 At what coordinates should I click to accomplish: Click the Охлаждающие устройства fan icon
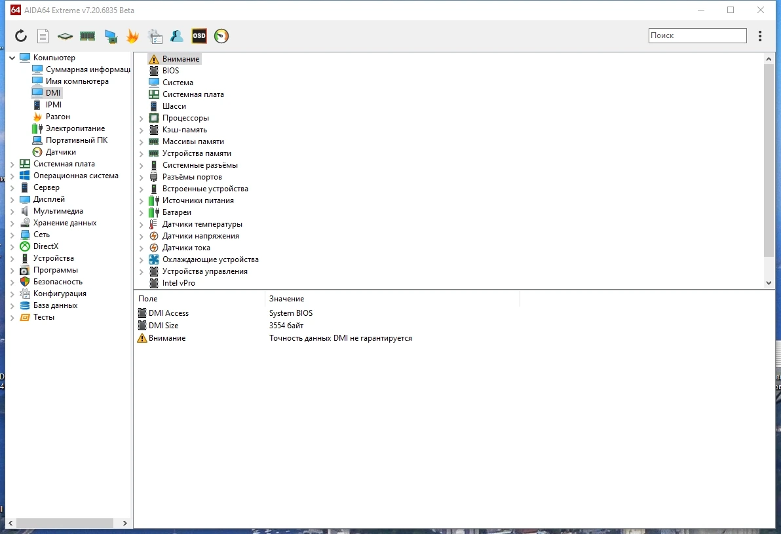[x=154, y=259]
